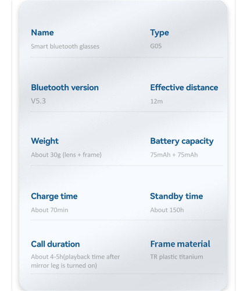Select the V5.3 value

[x=38, y=101]
